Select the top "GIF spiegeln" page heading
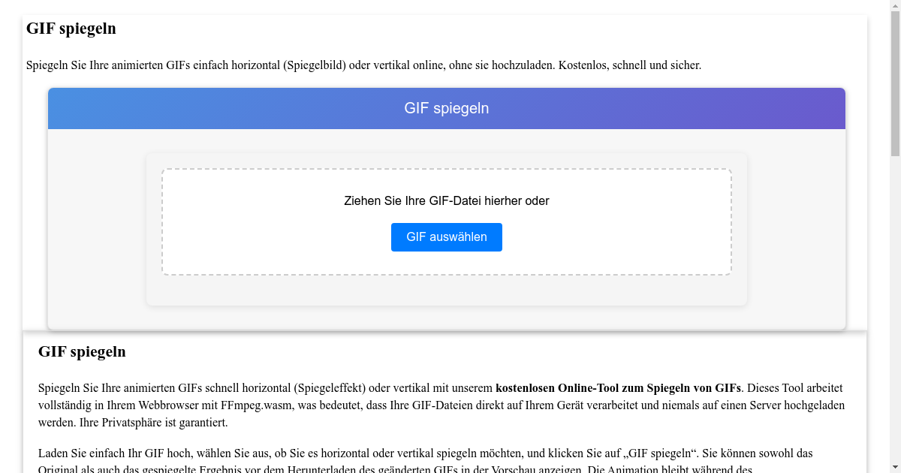Screen dimensions: 901x473 (71, 29)
